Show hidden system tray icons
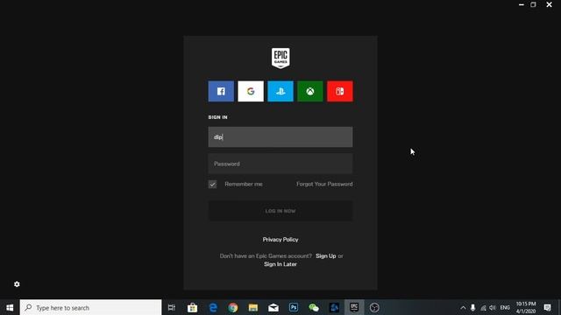This screenshot has height=315, width=561. click(463, 308)
